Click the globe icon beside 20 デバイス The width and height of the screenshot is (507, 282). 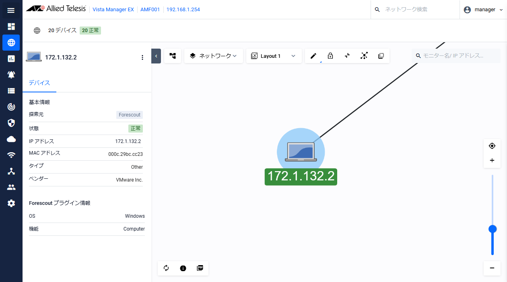tap(37, 31)
